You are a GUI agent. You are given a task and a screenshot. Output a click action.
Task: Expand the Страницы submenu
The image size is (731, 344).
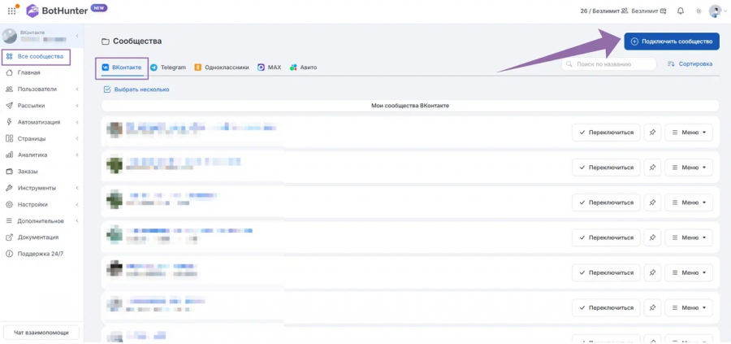(x=77, y=138)
